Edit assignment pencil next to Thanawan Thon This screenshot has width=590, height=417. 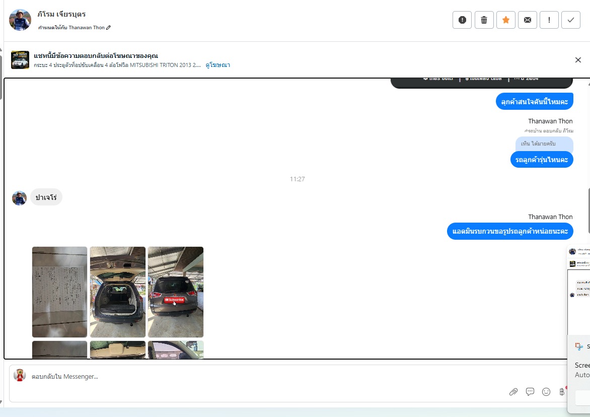click(108, 28)
